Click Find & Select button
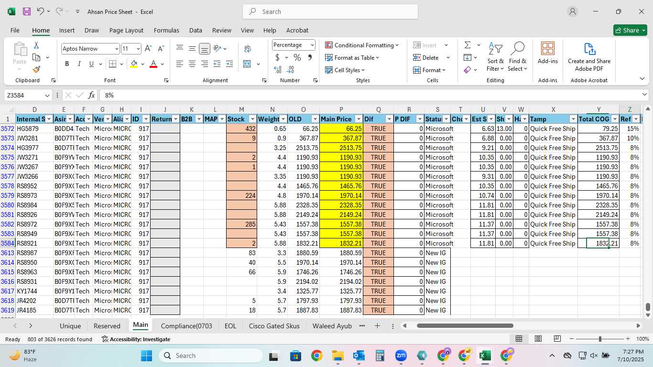 point(518,56)
